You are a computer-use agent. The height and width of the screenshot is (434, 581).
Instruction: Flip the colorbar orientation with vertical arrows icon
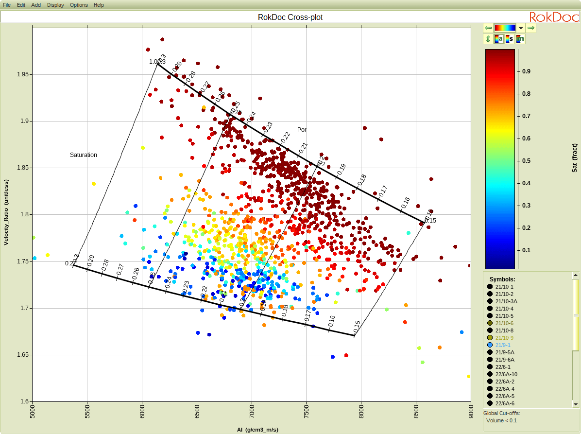click(488, 39)
